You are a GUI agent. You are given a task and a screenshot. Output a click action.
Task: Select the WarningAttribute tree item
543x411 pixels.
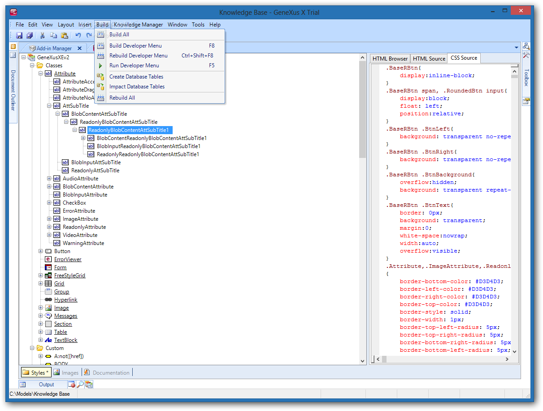(83, 243)
